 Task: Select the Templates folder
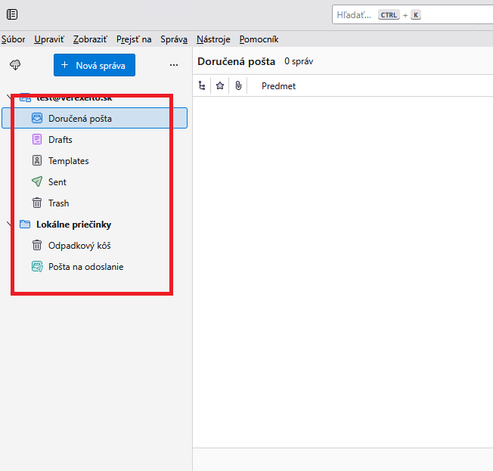[x=68, y=161]
